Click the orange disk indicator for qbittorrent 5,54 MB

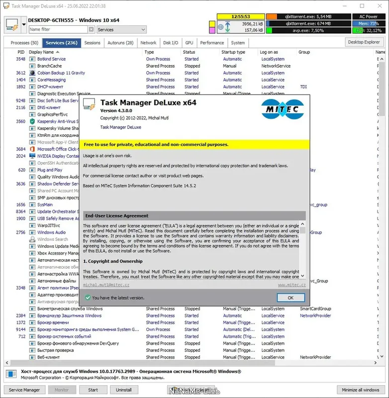[x=271, y=17]
